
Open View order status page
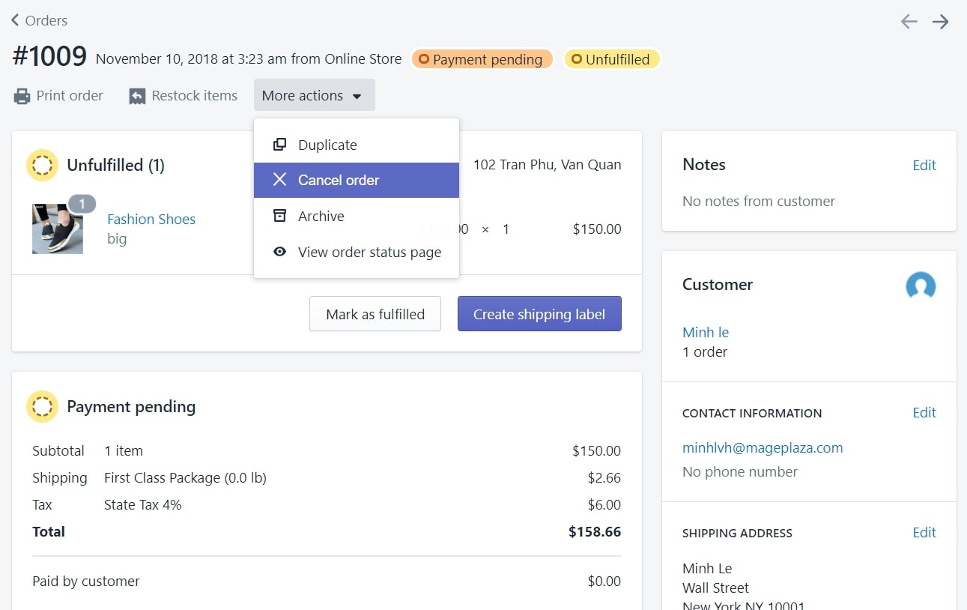coord(369,252)
